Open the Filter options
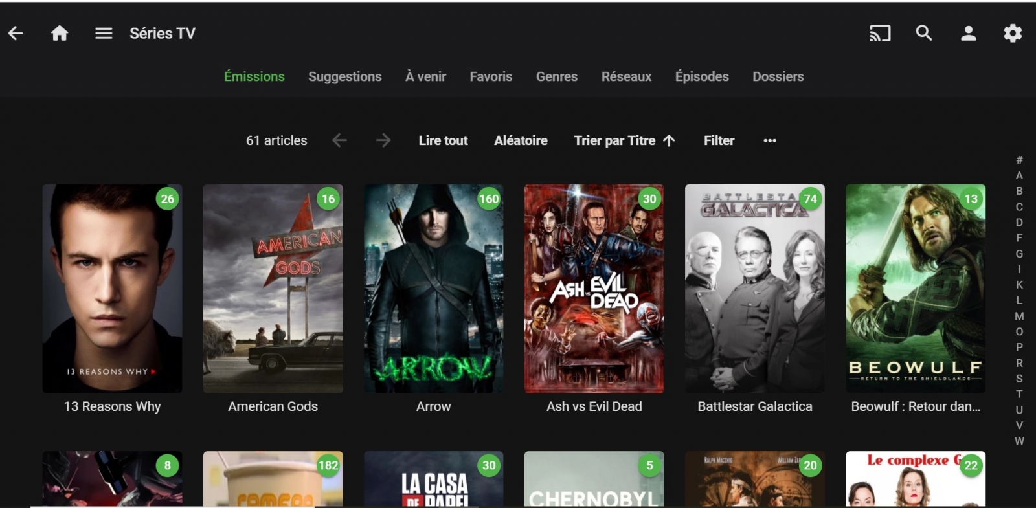 pyautogui.click(x=719, y=140)
